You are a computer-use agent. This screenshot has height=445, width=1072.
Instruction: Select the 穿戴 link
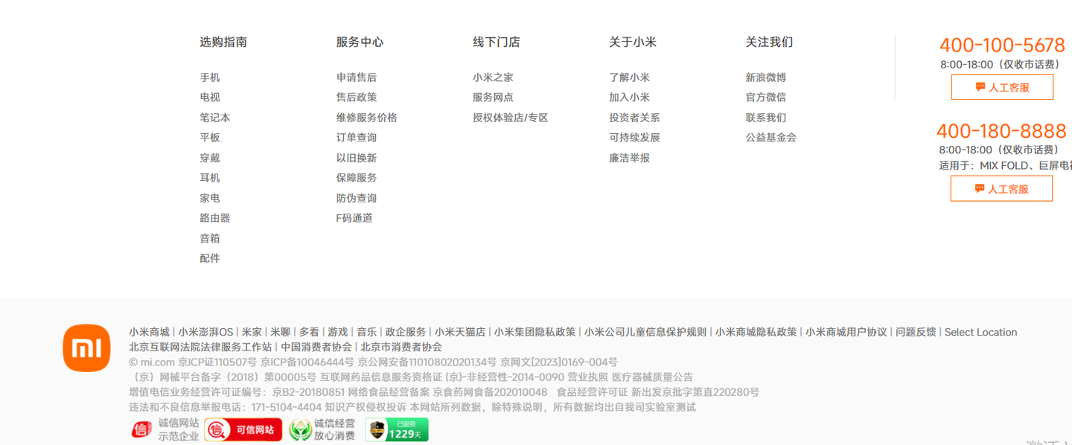tap(210, 158)
